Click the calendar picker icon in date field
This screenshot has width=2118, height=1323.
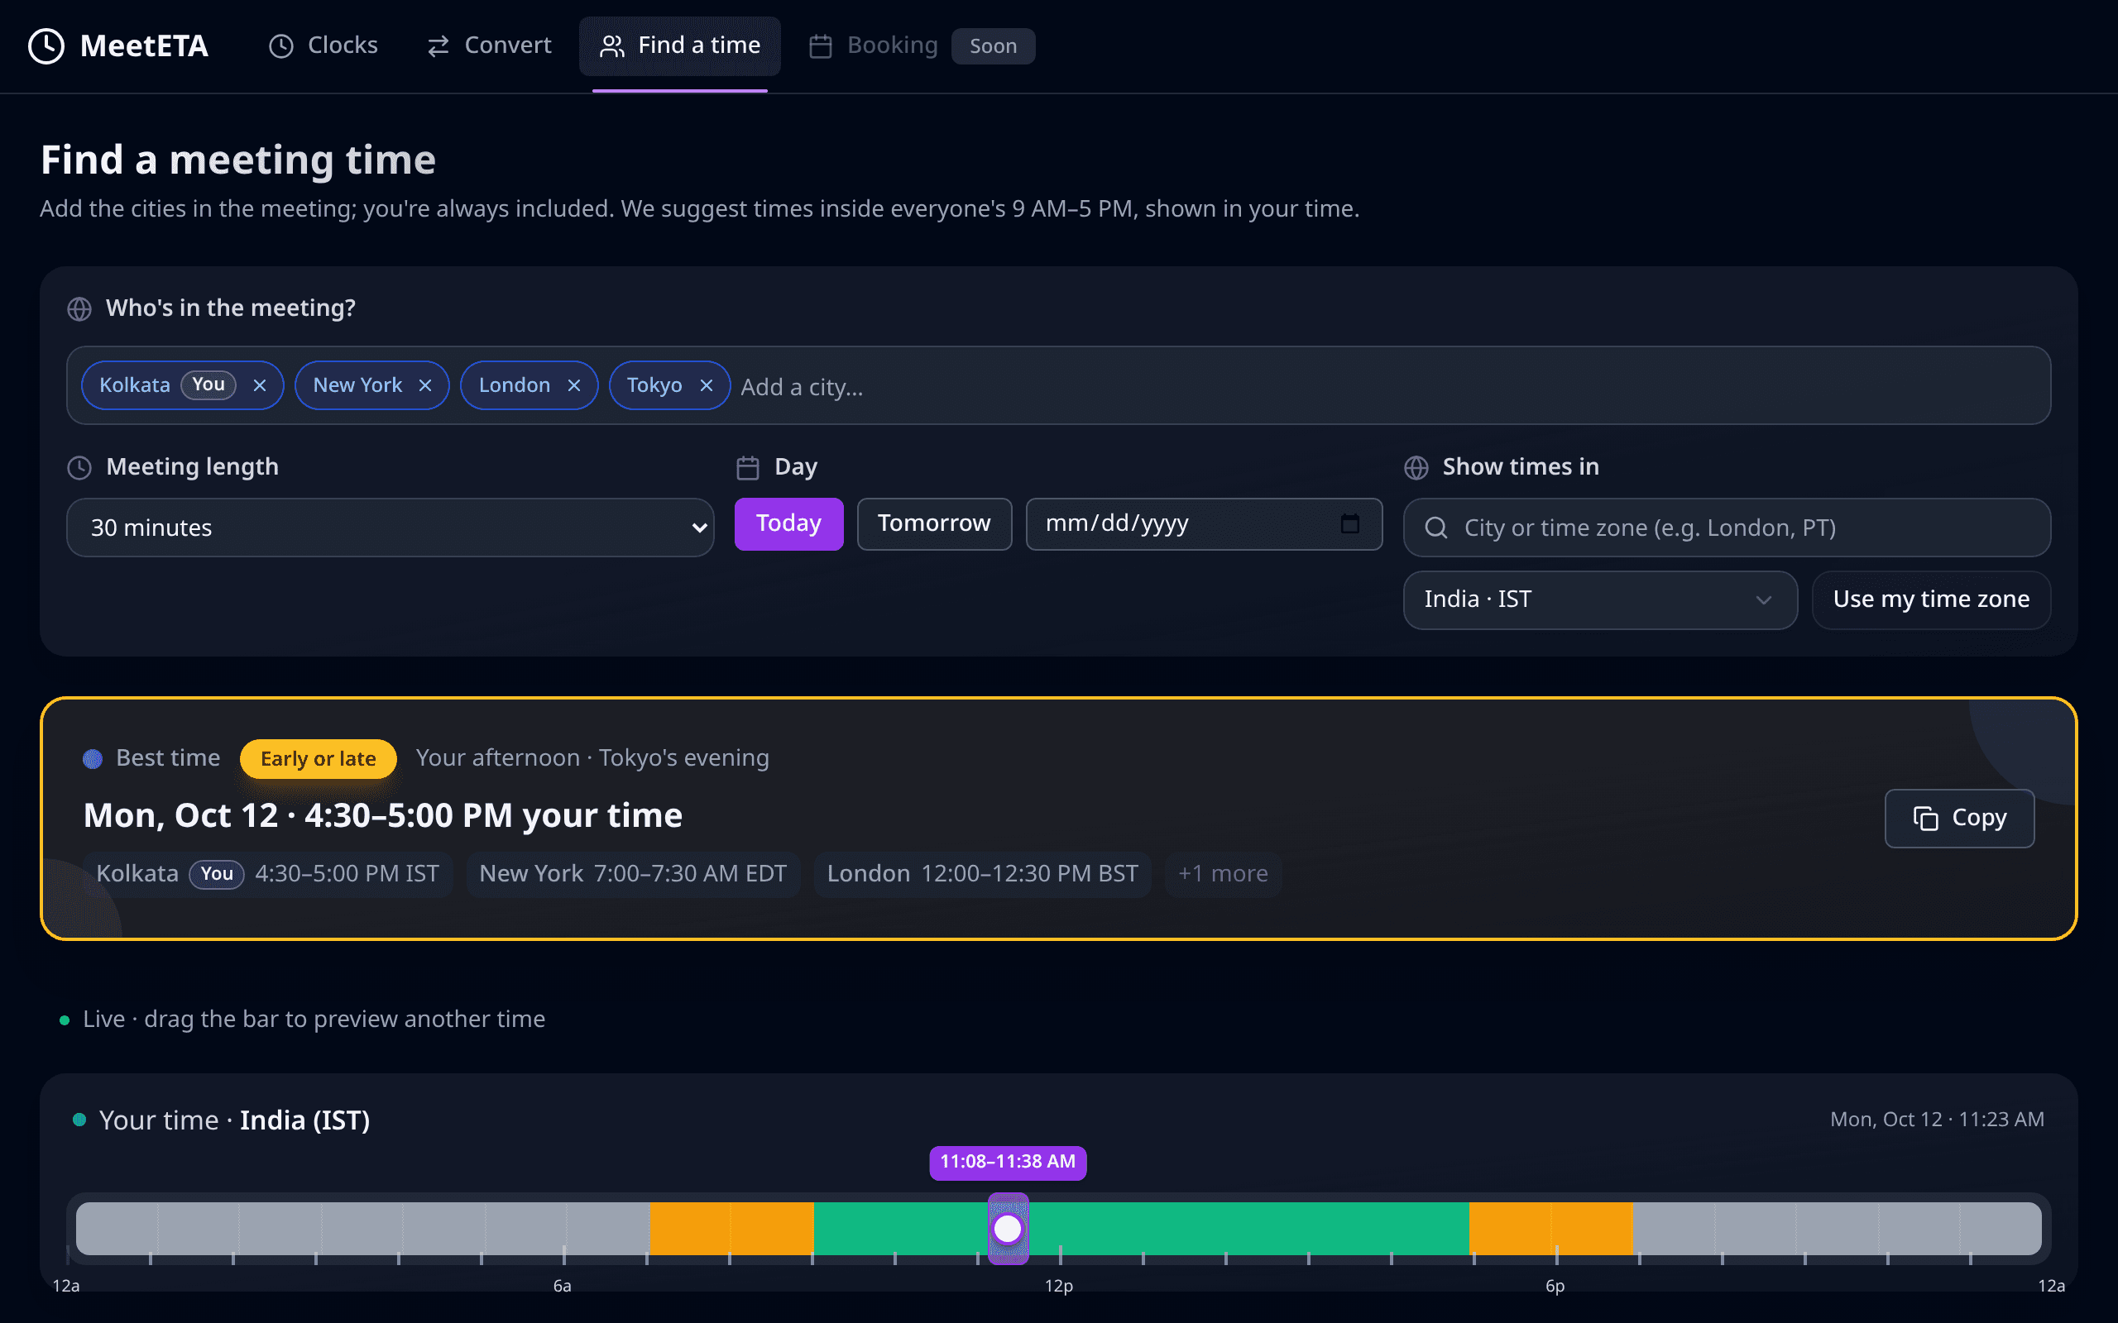pos(1349,523)
